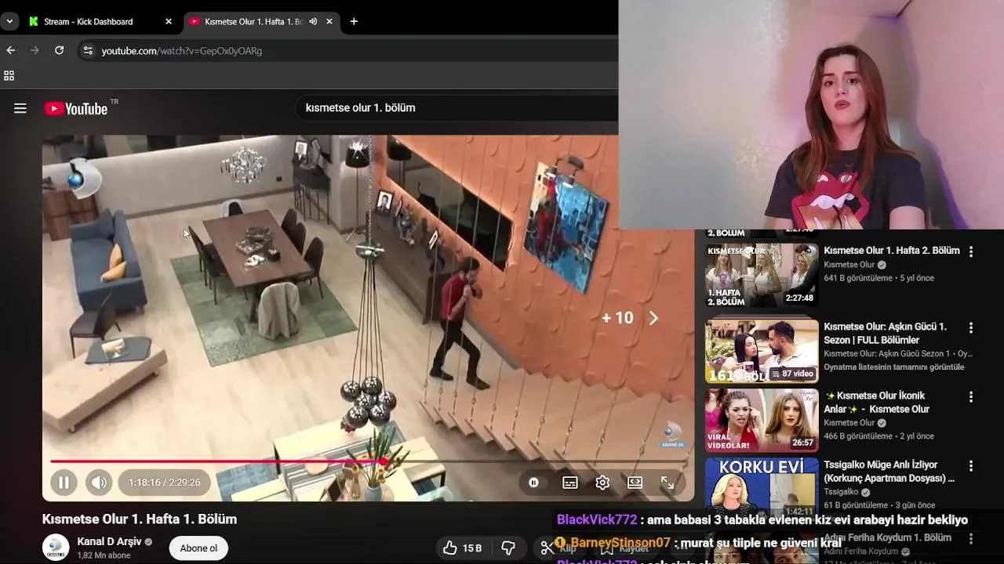Open a new browser tab
The width and height of the screenshot is (1004, 564).
(354, 21)
